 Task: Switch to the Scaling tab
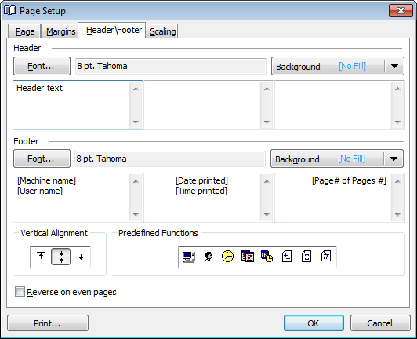pos(162,31)
